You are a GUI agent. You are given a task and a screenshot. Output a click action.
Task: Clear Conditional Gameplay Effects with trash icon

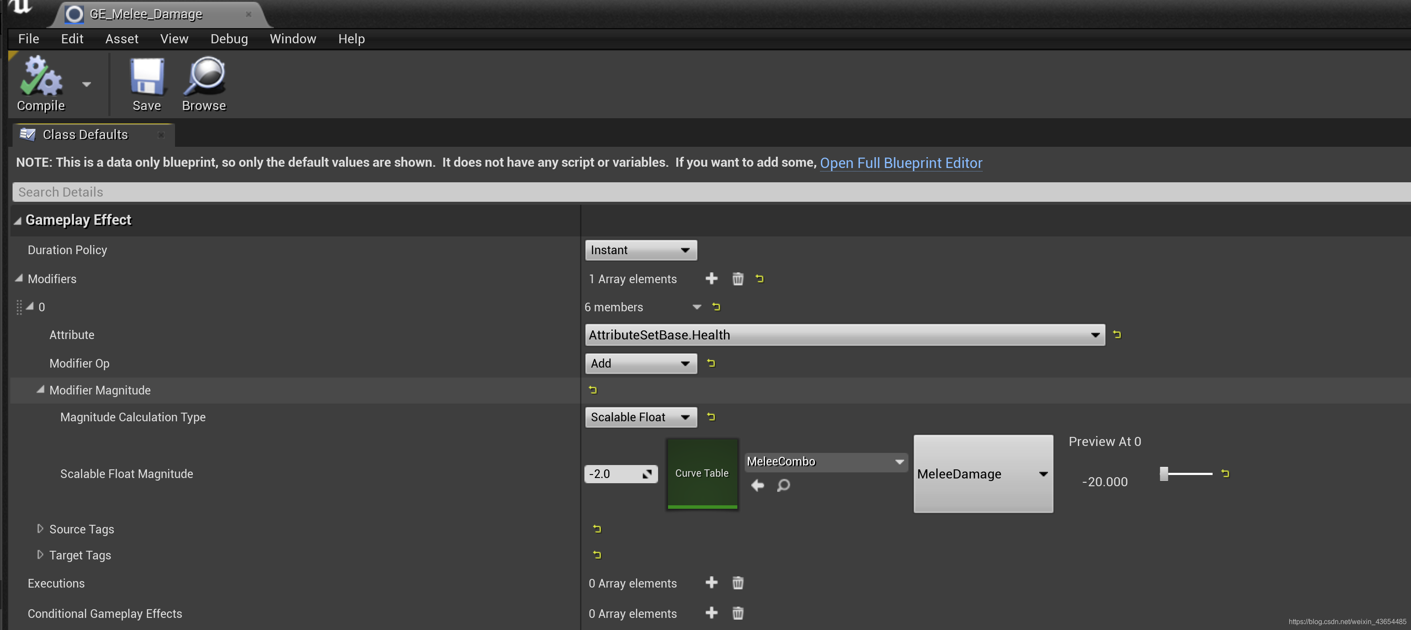[737, 613]
